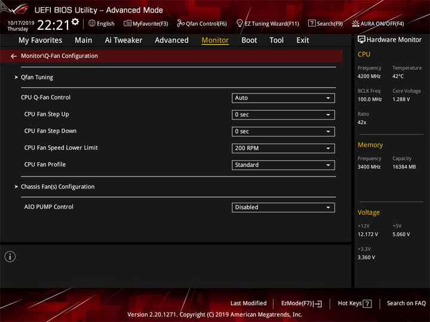This screenshot has width=430, height=322.
Task: Switch to the Ai Tweaker tab
Action: [x=124, y=41]
